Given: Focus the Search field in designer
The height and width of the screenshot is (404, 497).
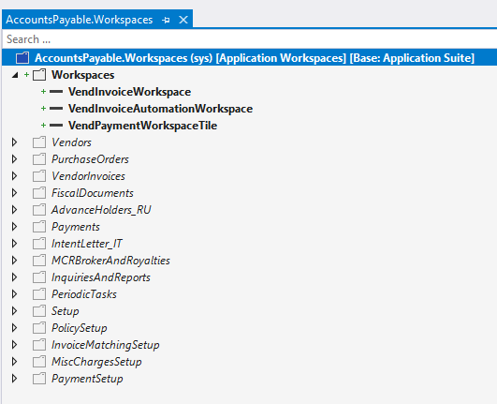Looking at the screenshot, I should pyautogui.click(x=249, y=39).
